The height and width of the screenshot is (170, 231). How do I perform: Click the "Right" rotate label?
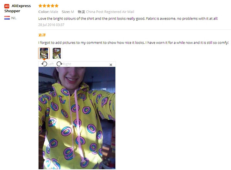point(67,64)
